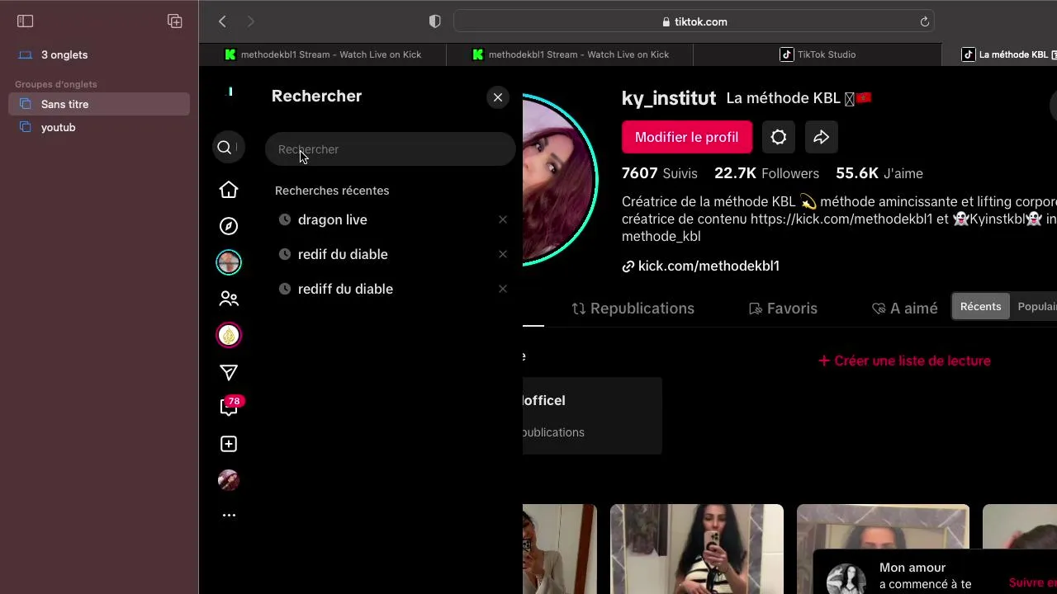This screenshot has height=594, width=1057.
Task: Select the Sans titre tab group
Action: pyautogui.click(x=99, y=104)
